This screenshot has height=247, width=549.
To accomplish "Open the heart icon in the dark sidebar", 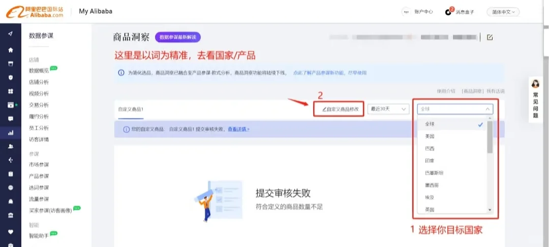I will coord(11,232).
